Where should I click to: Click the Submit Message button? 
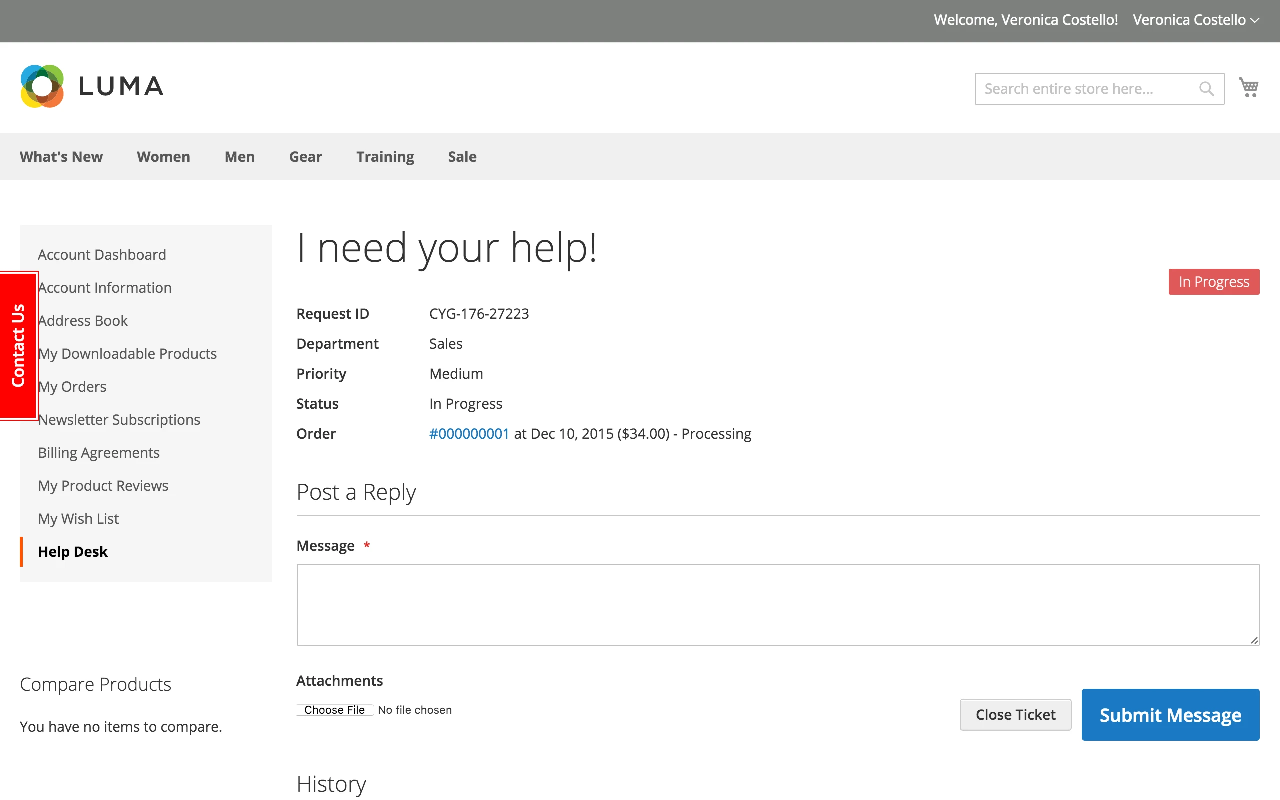[1170, 715]
